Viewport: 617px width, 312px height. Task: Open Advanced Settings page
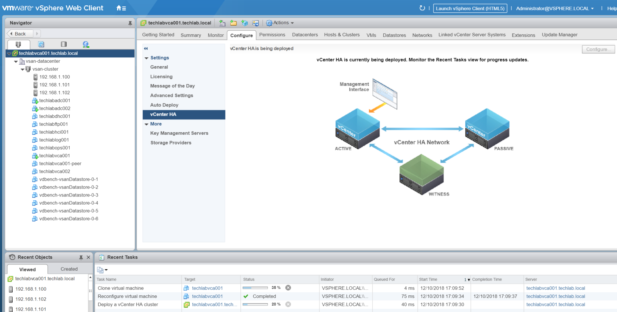172,95
